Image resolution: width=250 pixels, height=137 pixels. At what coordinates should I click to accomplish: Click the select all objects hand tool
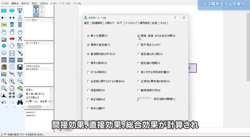[12, 32]
